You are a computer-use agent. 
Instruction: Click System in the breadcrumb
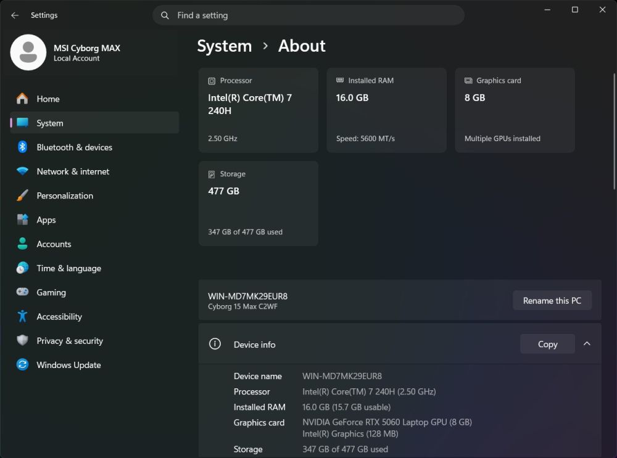(225, 46)
